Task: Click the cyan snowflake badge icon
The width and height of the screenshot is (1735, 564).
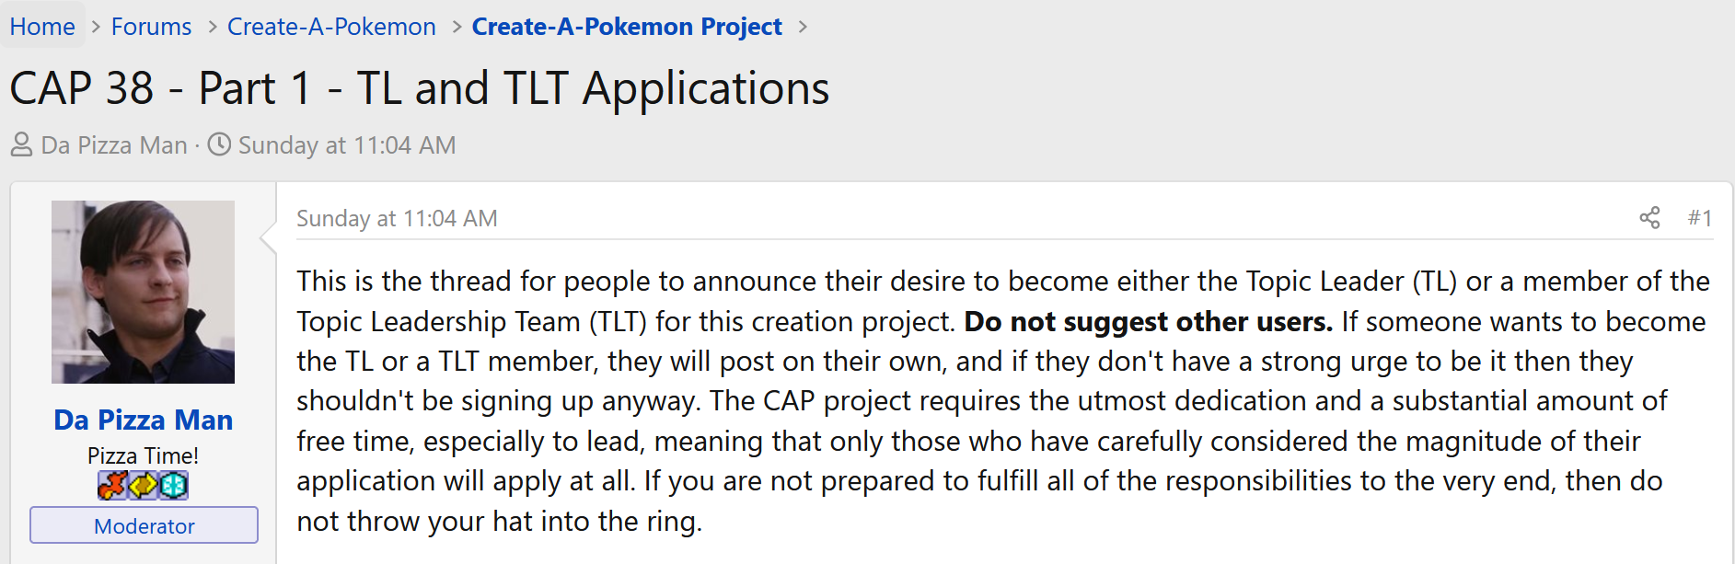Action: 173,485
